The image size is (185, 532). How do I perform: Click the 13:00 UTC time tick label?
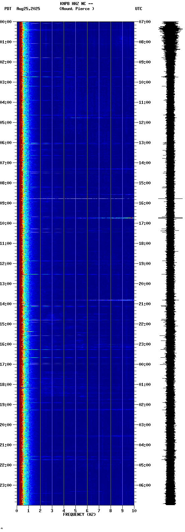click(145, 143)
